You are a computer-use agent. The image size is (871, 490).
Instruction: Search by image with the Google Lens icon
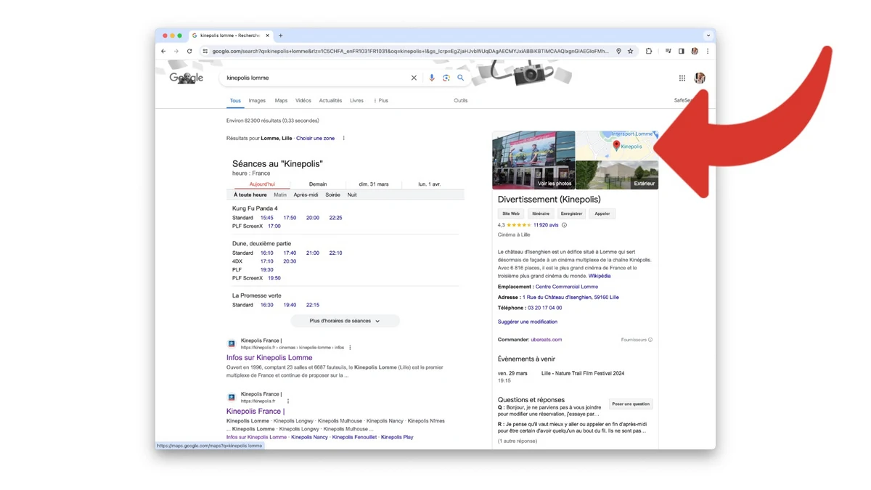[446, 78]
